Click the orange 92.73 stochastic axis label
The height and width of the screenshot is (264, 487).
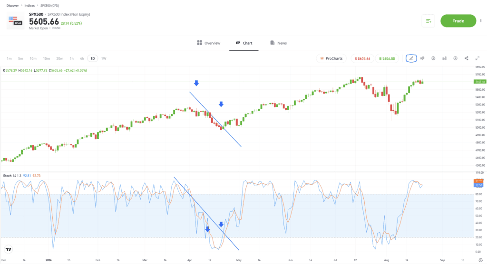(x=478, y=181)
